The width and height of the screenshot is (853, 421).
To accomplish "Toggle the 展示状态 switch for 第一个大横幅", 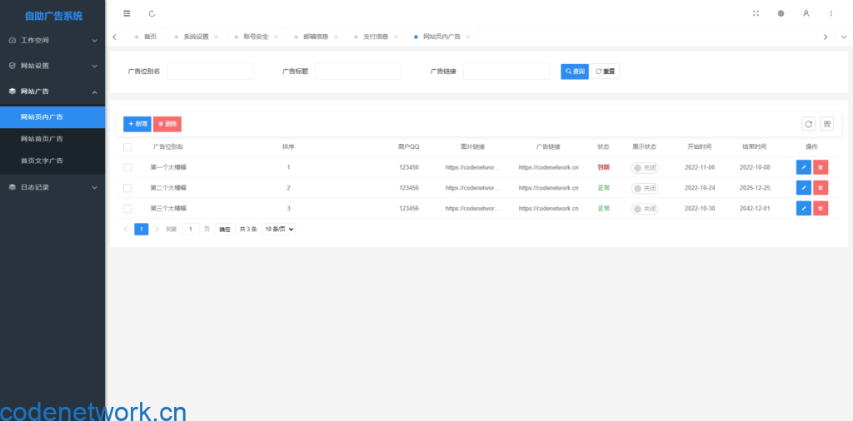I will (x=645, y=167).
